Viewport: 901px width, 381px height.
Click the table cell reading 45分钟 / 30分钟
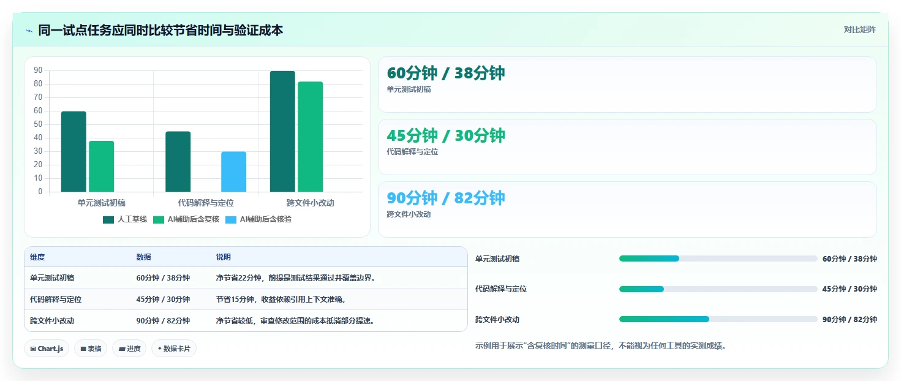(163, 300)
